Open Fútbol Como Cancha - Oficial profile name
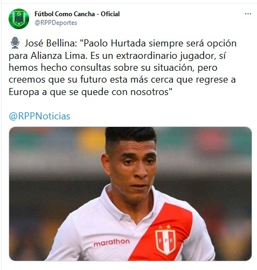257x270 pixels. click(77, 14)
